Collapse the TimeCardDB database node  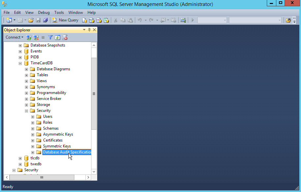(x=20, y=63)
